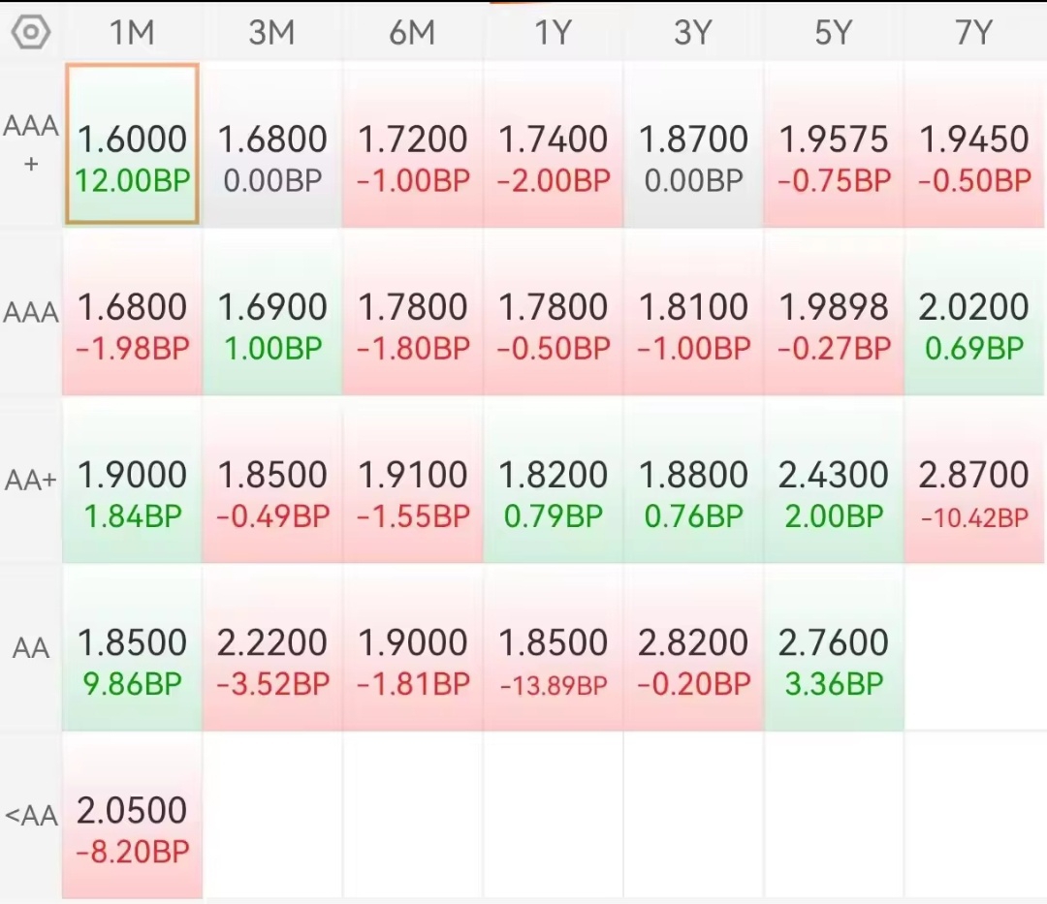Select the 1M column header
The width and height of the screenshot is (1047, 904).
[x=132, y=33]
